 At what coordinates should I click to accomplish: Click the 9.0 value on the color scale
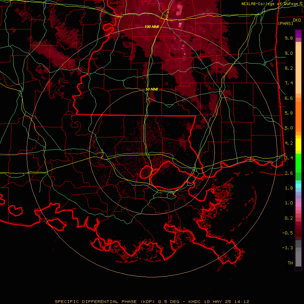coord(289,53)
